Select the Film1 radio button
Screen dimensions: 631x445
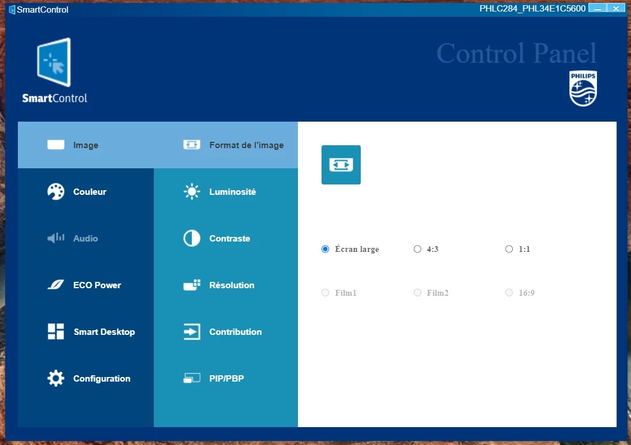325,292
